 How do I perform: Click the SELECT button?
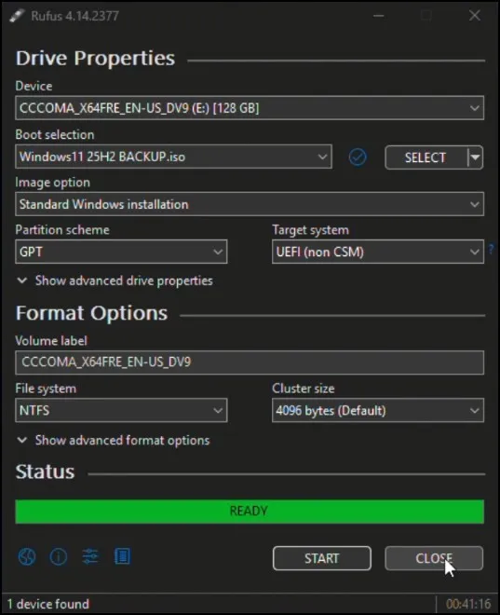[x=426, y=157]
